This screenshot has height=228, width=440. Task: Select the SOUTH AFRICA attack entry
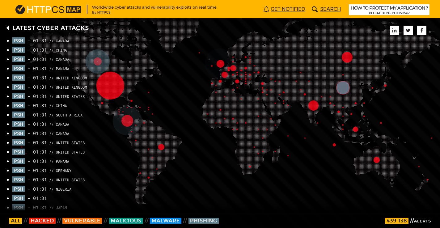48,115
